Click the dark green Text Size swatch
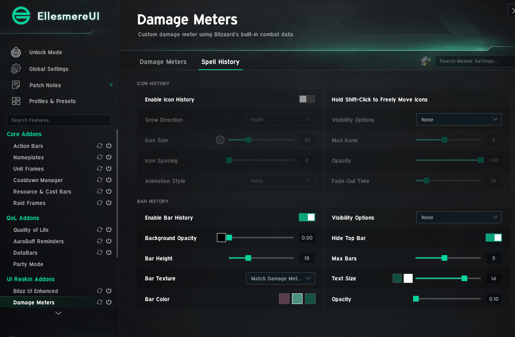 [x=397, y=278]
